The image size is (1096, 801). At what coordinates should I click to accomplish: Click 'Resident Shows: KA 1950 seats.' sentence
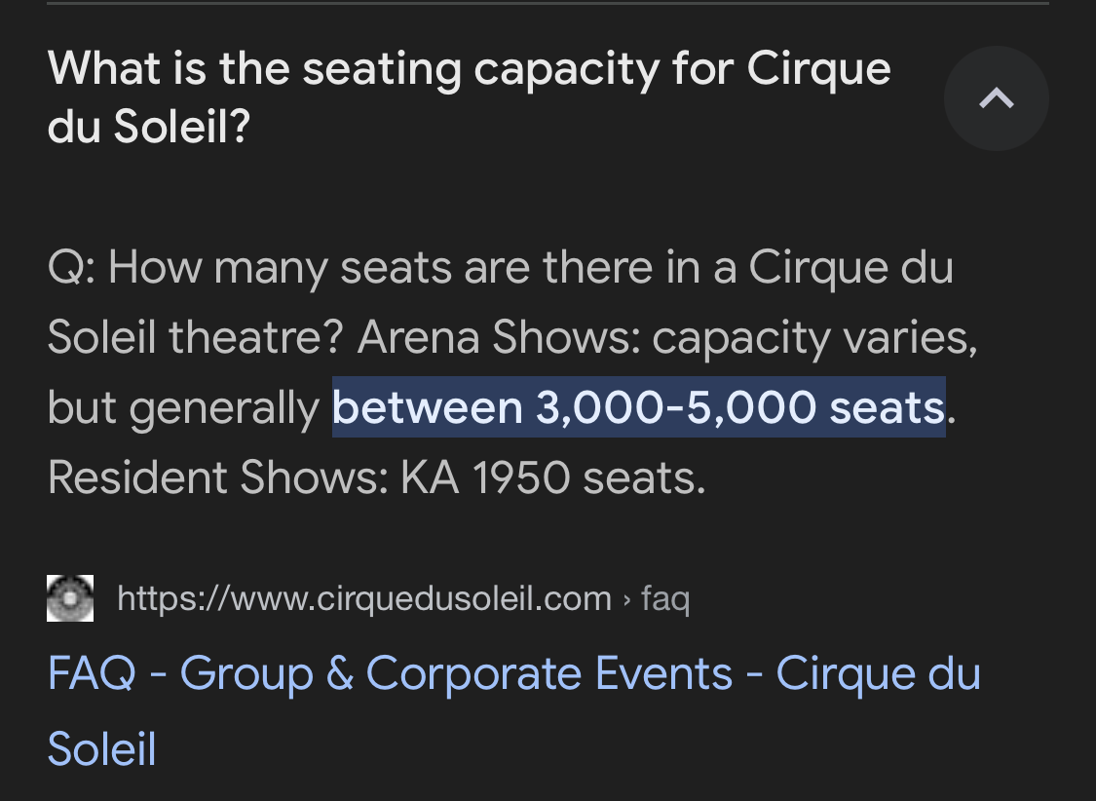tap(377, 478)
